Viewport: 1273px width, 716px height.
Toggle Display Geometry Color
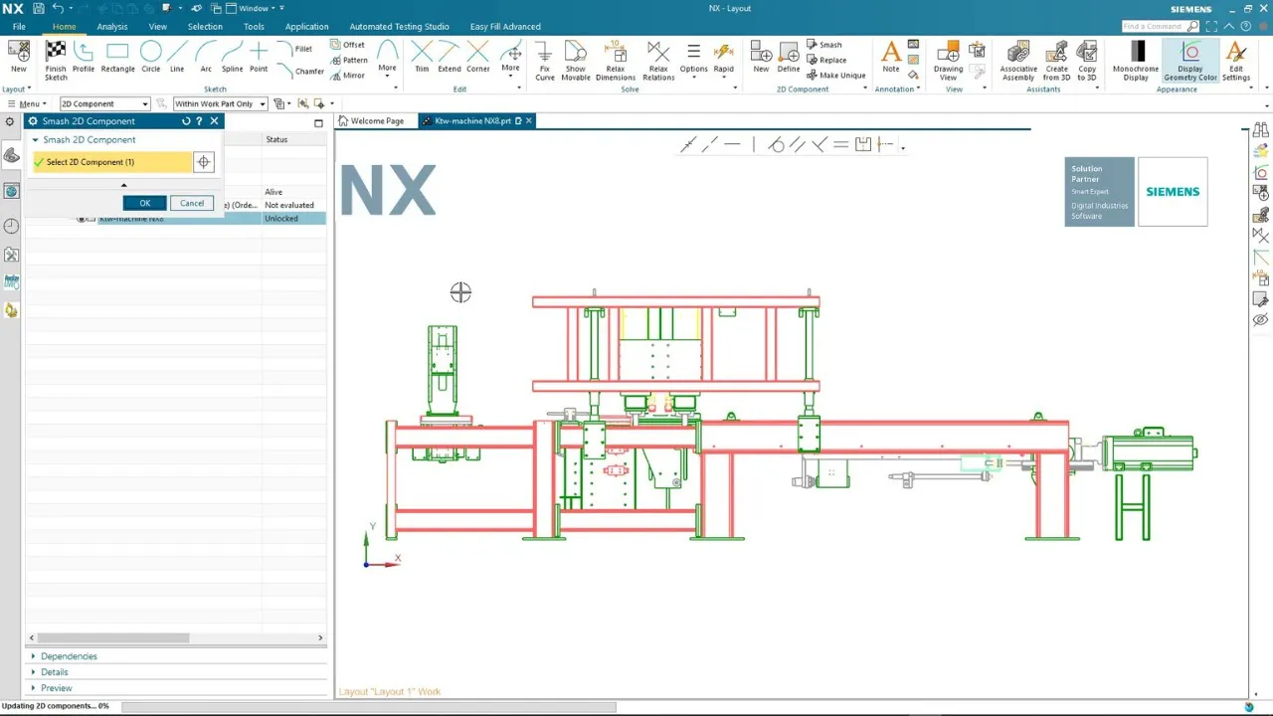tap(1190, 61)
